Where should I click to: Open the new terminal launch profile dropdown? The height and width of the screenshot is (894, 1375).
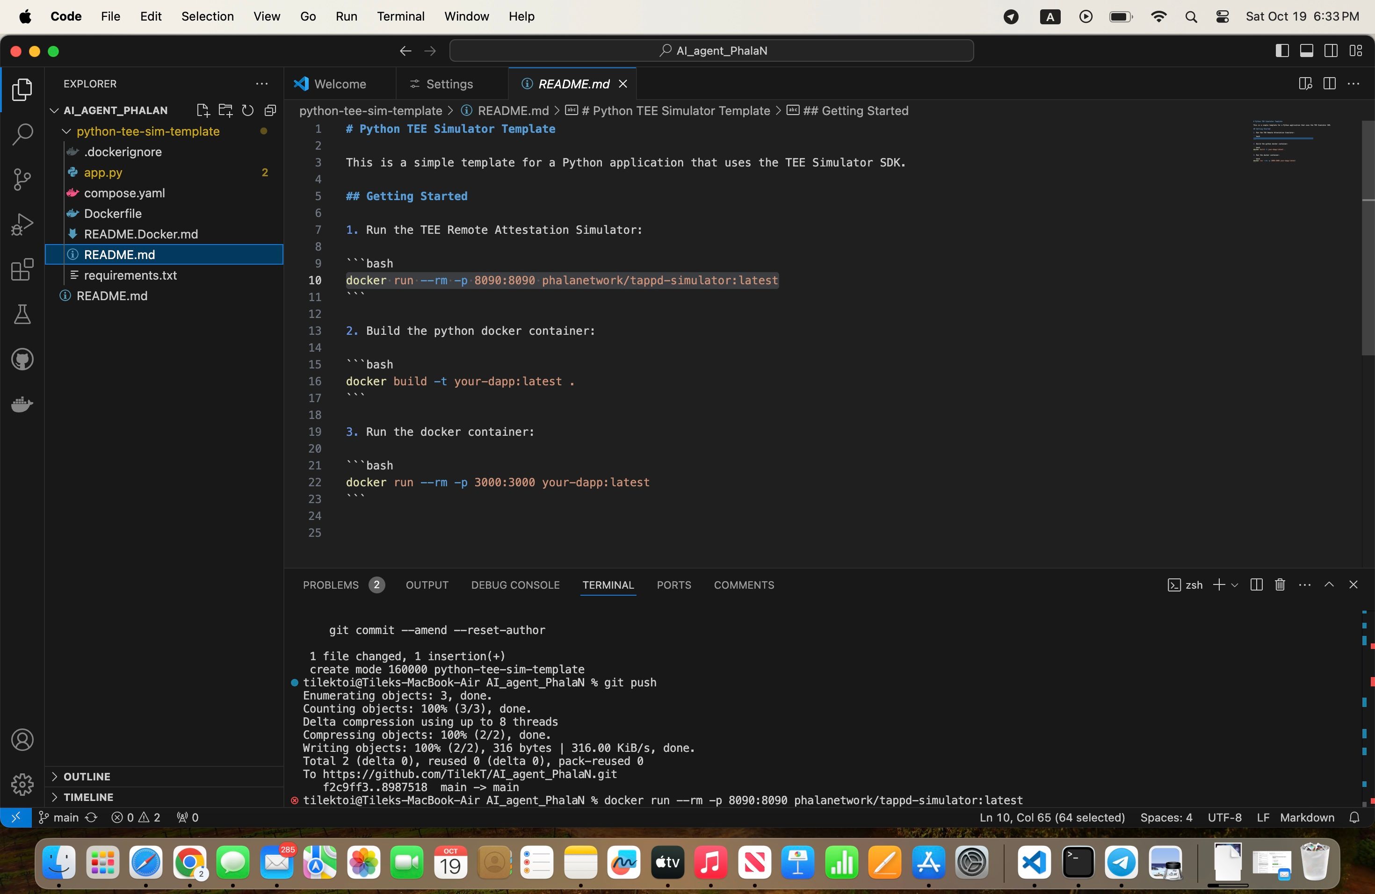click(x=1235, y=585)
